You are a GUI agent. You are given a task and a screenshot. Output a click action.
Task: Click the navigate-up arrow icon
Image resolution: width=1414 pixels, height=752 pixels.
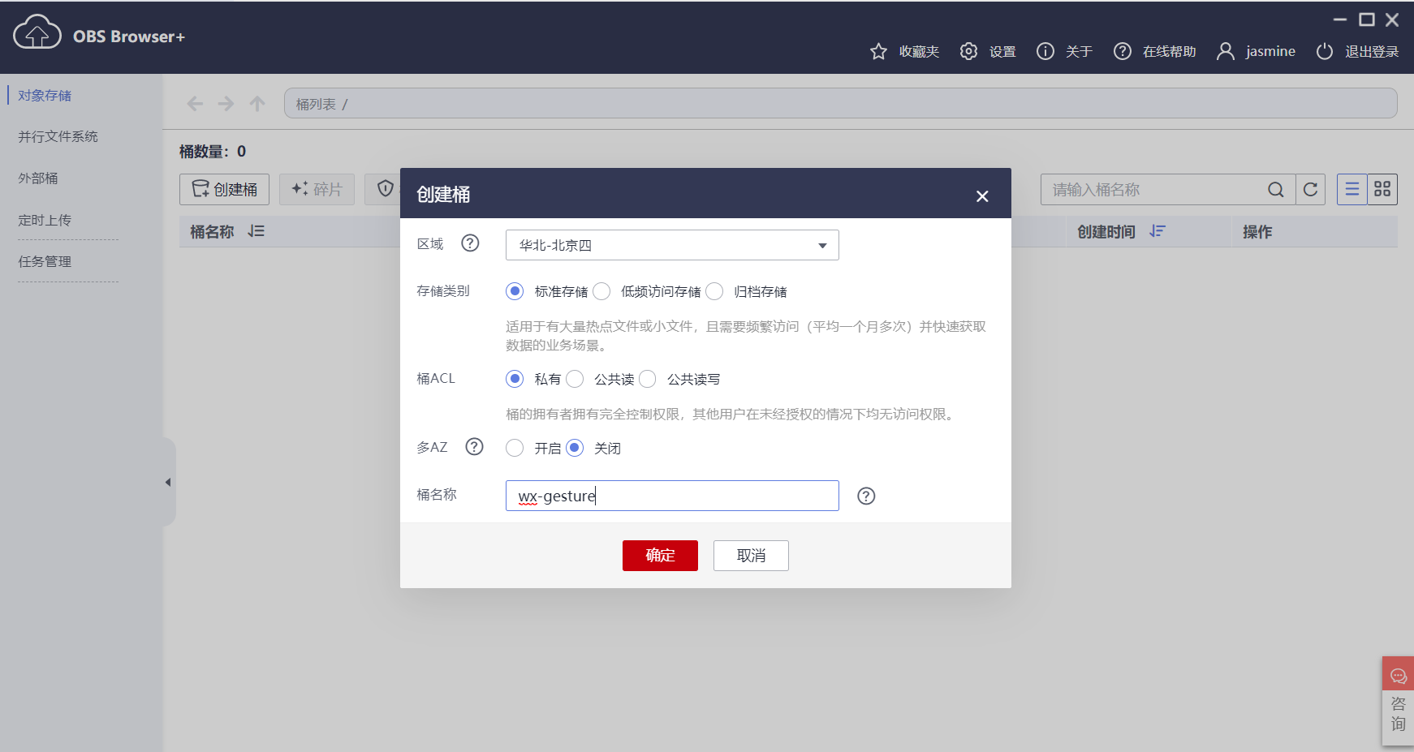257,103
